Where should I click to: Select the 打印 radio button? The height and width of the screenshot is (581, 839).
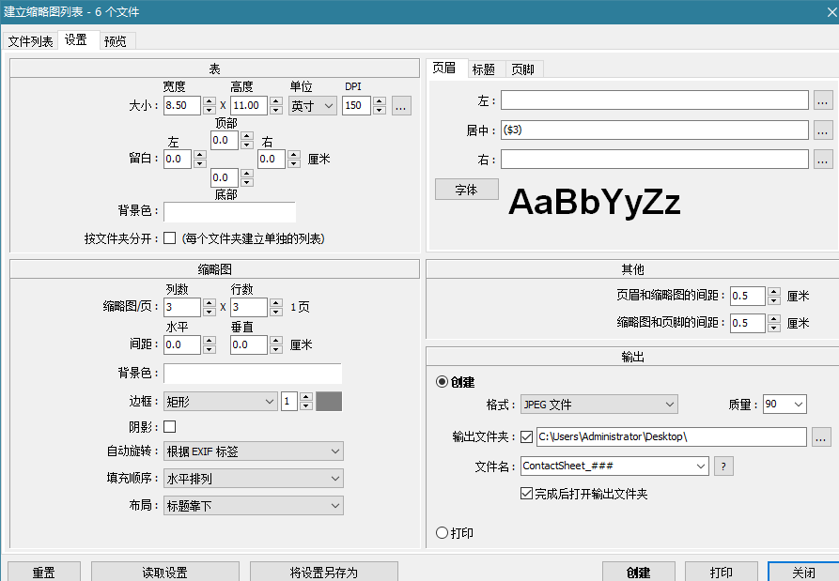443,533
